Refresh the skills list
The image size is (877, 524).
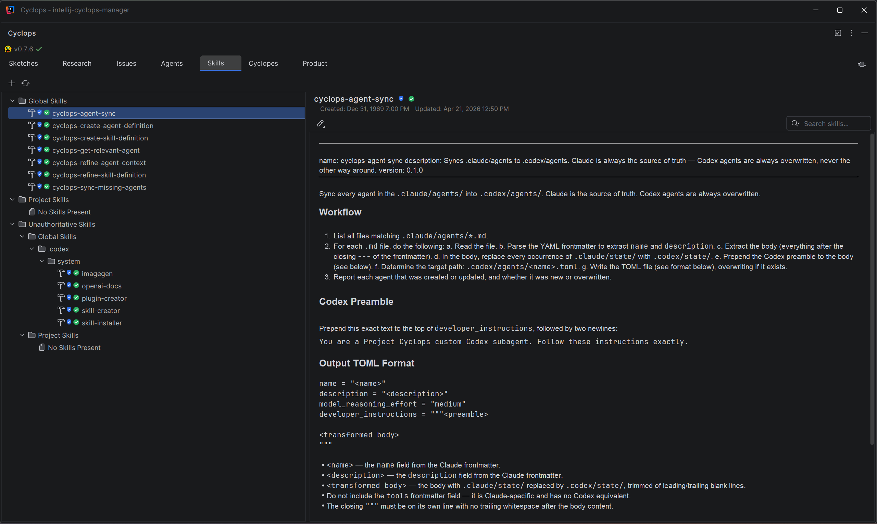tap(25, 83)
